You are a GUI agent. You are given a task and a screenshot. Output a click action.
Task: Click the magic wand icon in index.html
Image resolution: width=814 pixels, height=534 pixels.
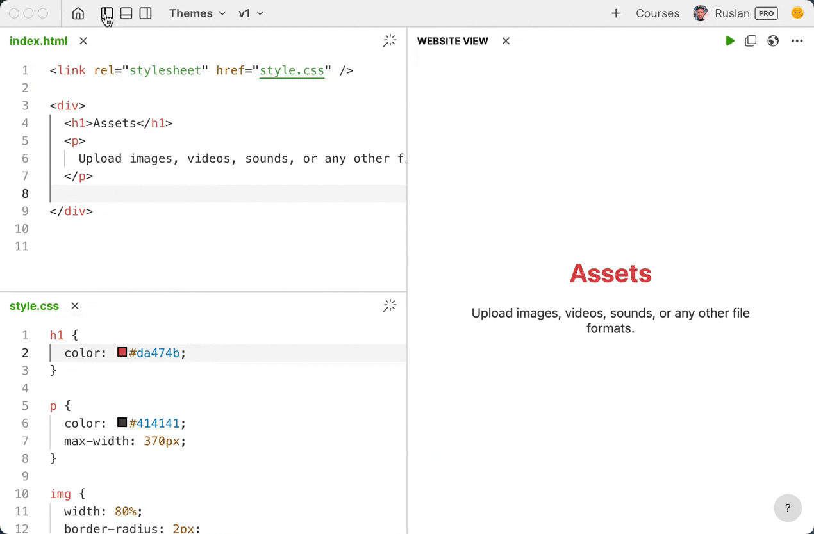click(390, 41)
